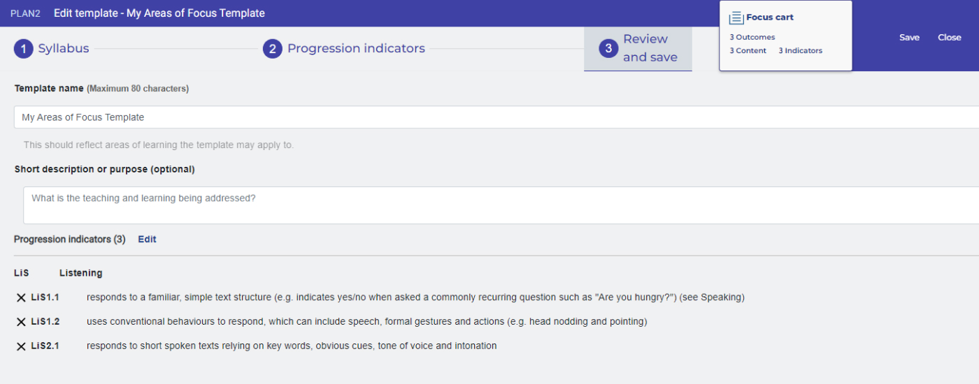Click the Save button
This screenshot has width=979, height=384.
[909, 38]
